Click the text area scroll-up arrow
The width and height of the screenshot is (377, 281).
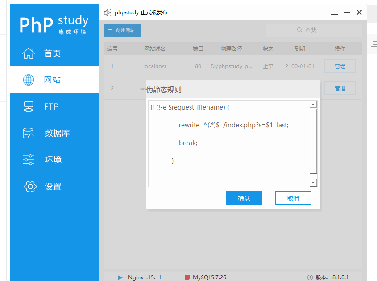(x=313, y=104)
